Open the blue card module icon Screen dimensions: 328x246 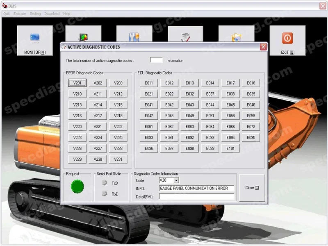(135, 36)
